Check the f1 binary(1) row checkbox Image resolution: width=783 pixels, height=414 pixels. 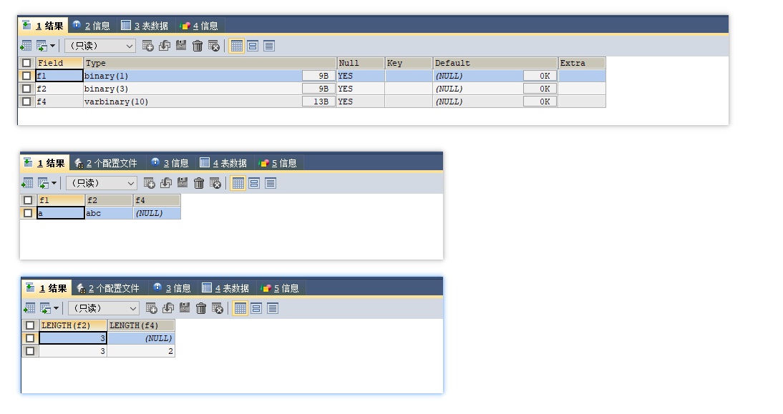26,76
